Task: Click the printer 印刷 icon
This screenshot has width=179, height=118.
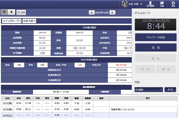Action: point(21,12)
